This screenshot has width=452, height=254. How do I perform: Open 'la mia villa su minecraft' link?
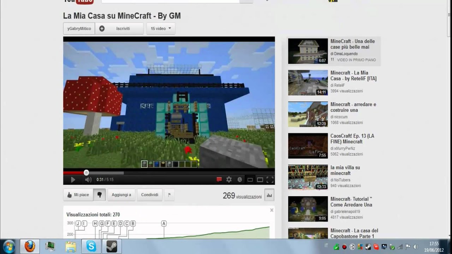point(345,170)
